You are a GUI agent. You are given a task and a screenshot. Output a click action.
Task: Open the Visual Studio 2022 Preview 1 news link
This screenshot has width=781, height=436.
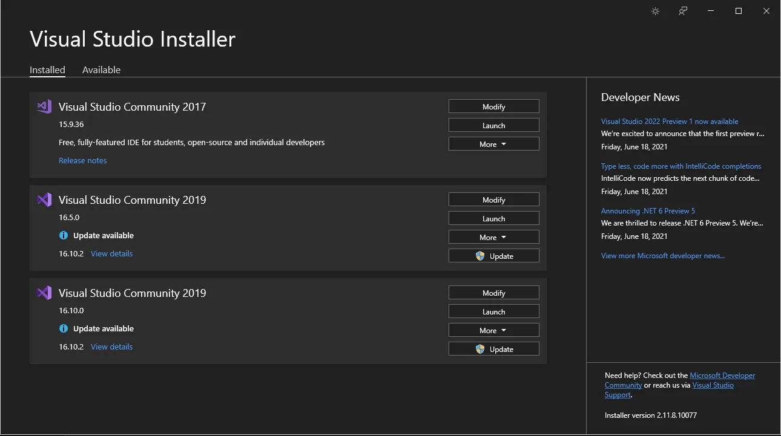[670, 122]
